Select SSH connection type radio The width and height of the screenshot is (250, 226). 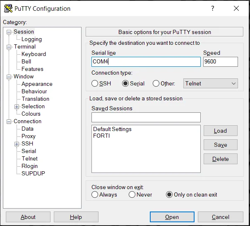pos(95,83)
